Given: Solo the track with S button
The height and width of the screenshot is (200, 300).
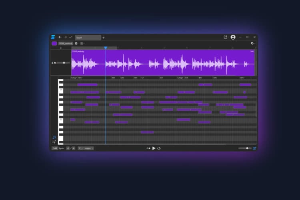Looking at the screenshot, I should pyautogui.click(x=52, y=63).
